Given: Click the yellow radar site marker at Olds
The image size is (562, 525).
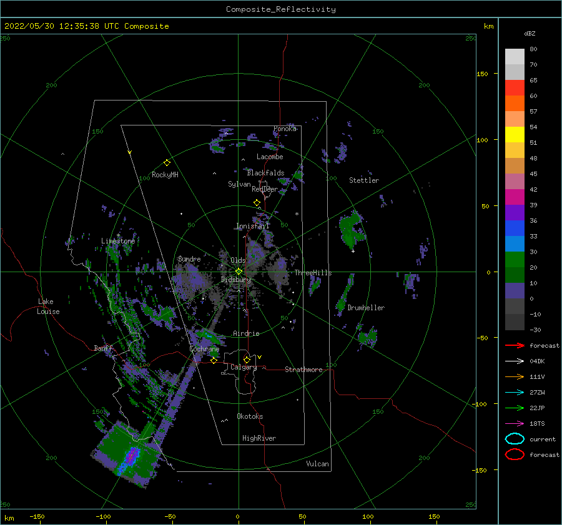Looking at the screenshot, I should tap(239, 272).
